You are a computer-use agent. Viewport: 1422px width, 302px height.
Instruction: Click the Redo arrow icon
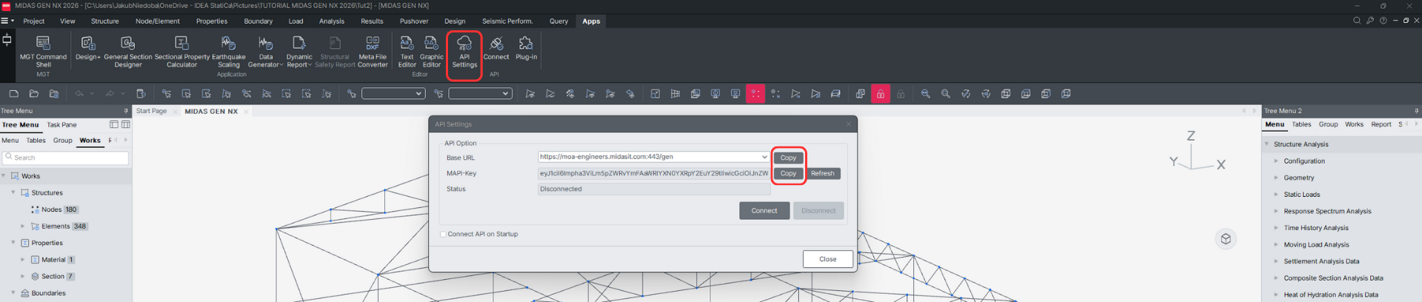110,94
